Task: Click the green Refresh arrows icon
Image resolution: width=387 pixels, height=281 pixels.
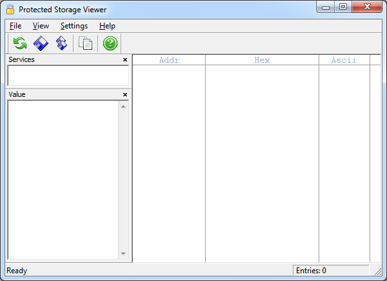Action: coord(20,43)
